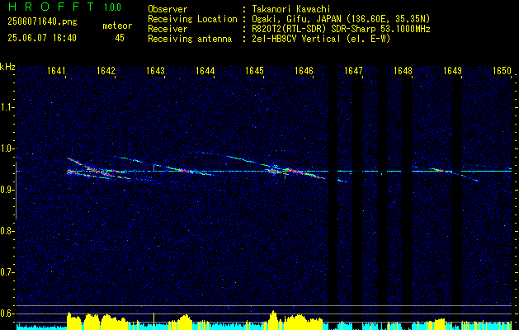Click the 0.7 kHz axis label

pos(7,272)
